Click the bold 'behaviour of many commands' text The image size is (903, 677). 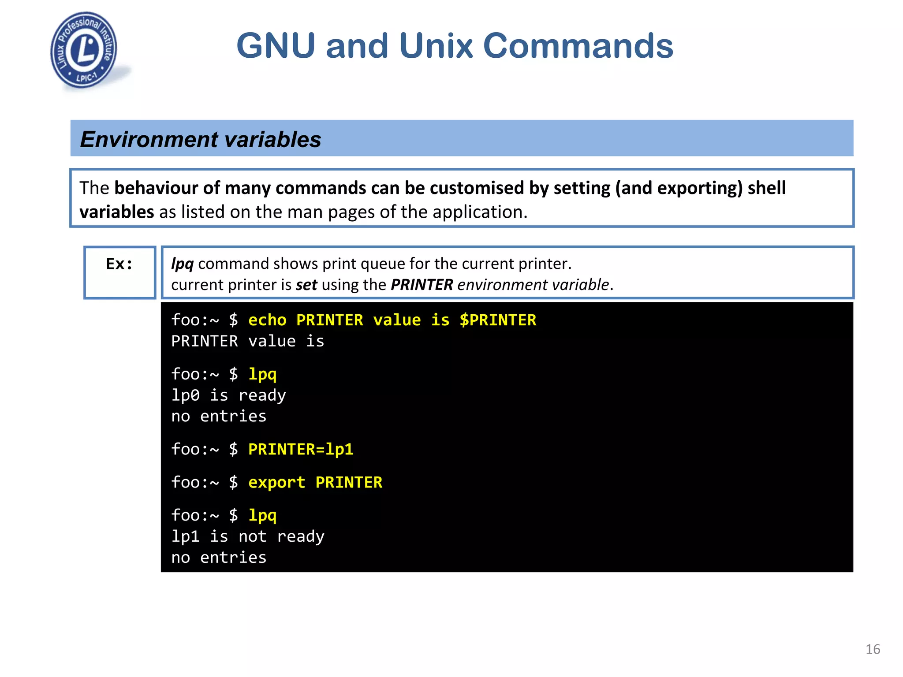tap(240, 188)
